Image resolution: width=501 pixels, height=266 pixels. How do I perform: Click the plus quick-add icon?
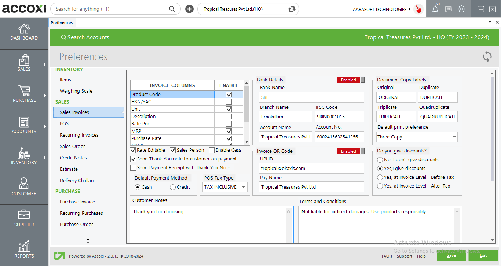pyautogui.click(x=189, y=9)
